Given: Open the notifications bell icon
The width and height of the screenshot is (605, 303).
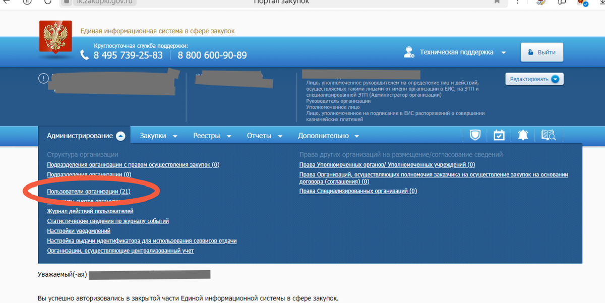Looking at the screenshot, I should [523, 135].
